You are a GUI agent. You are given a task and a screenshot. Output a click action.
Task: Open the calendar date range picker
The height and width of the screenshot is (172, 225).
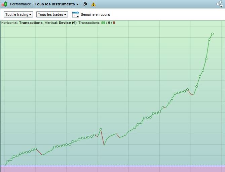point(75,15)
